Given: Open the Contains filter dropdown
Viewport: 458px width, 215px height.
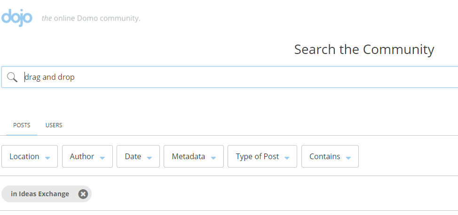Looking at the screenshot, I should tap(330, 156).
